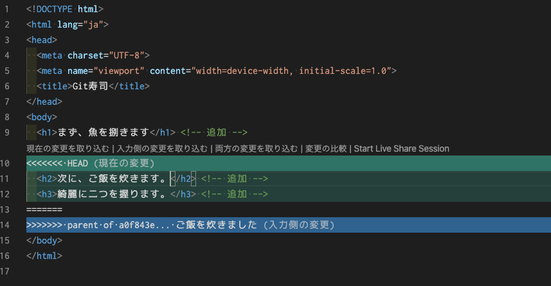
Task: Click the '>>>>>>> parent of a0f843e' marker line
Action: pyautogui.click(x=96, y=225)
